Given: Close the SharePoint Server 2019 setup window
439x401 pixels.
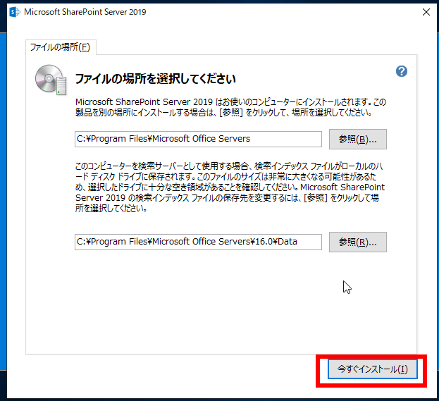Looking at the screenshot, I should coord(426,12).
